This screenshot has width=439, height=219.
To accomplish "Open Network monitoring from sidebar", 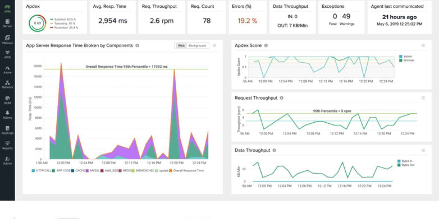I will coord(7,84).
